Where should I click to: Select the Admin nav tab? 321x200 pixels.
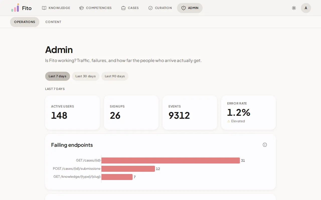(190, 8)
